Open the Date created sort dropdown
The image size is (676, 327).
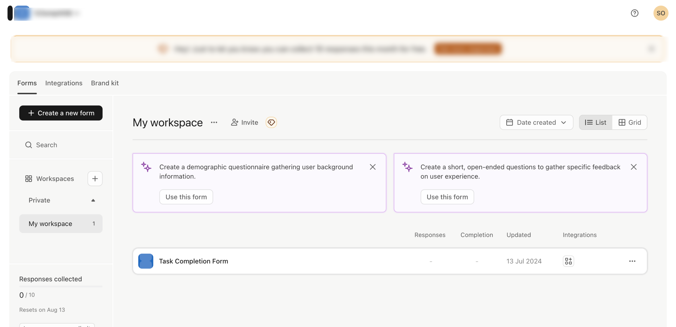coord(536,122)
